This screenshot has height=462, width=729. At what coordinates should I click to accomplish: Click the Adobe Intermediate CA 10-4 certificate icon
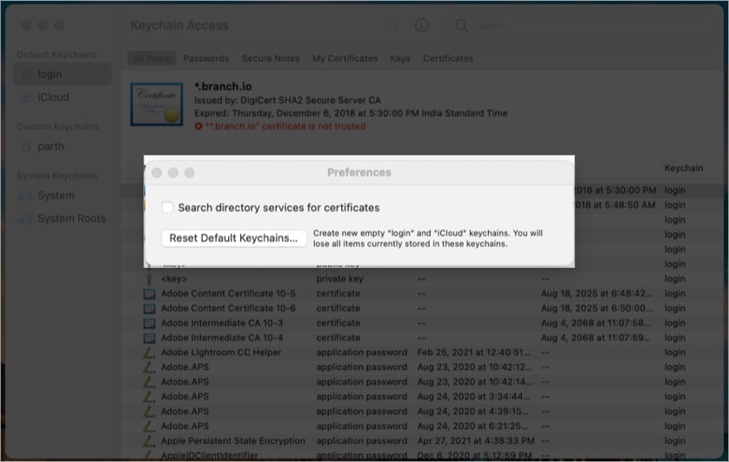click(150, 338)
